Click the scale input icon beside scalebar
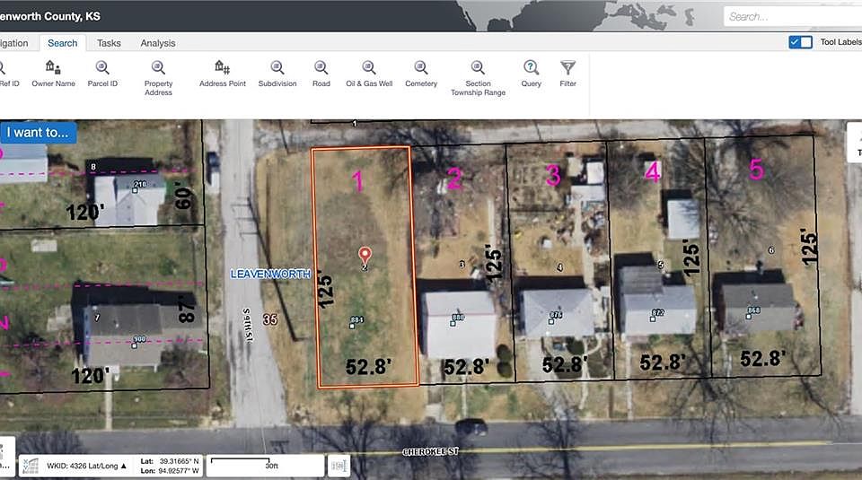This screenshot has height=480, width=862. click(x=339, y=467)
